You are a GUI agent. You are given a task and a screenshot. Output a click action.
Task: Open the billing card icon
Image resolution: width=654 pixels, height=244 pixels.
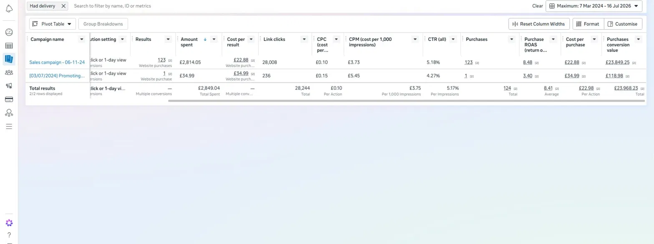click(9, 99)
